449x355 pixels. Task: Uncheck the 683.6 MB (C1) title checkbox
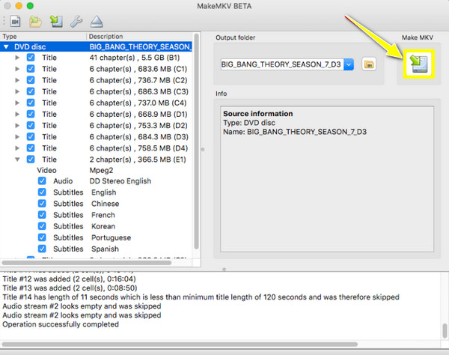(x=31, y=69)
